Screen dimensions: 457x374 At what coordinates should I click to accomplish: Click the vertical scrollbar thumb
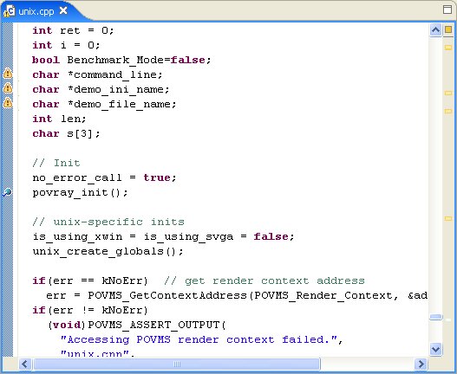[x=435, y=317]
